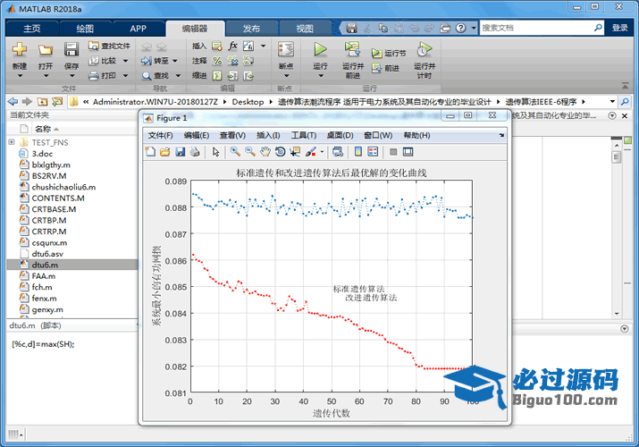
Task: Click the Insert Colorbar icon in Figure toolbar
Action: tap(358, 152)
